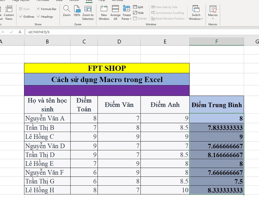Select header 'Họ và tên học sinh'
259x198 pixels.
tap(47, 105)
